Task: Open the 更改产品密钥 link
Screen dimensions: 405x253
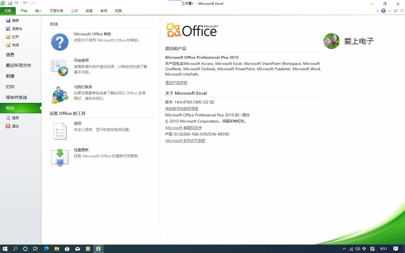Action: click(x=176, y=83)
